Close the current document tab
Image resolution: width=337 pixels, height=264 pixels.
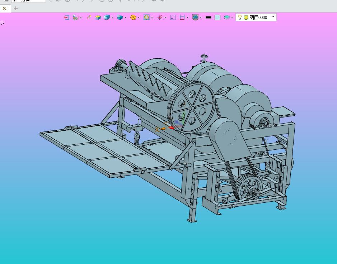pos(4,8)
